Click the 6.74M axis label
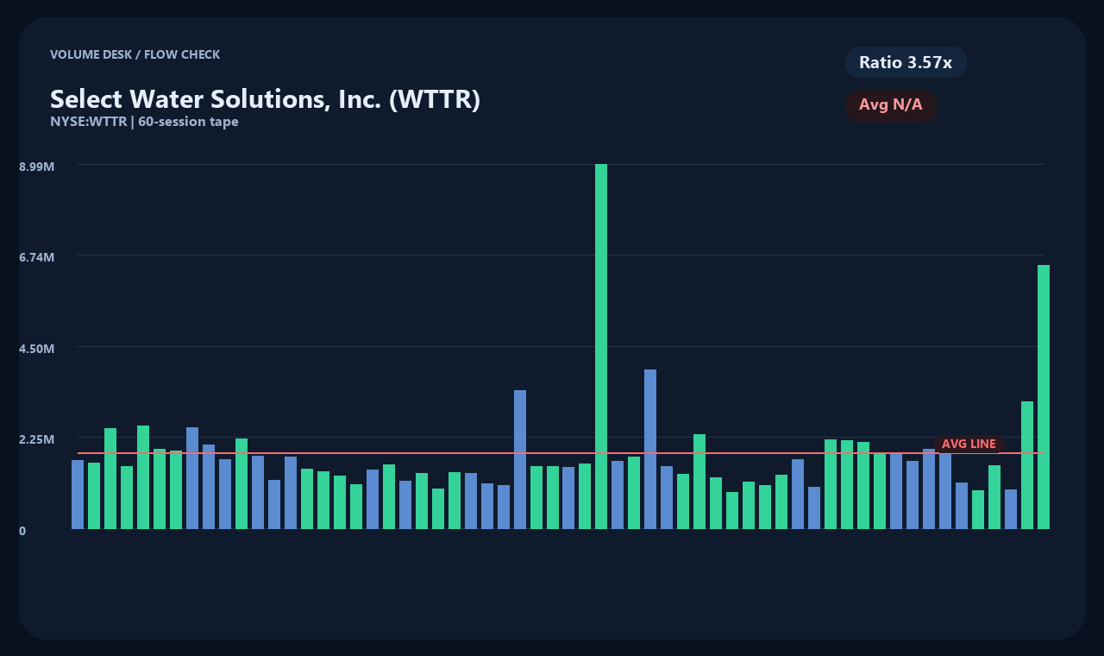The height and width of the screenshot is (656, 1104). coord(37,257)
